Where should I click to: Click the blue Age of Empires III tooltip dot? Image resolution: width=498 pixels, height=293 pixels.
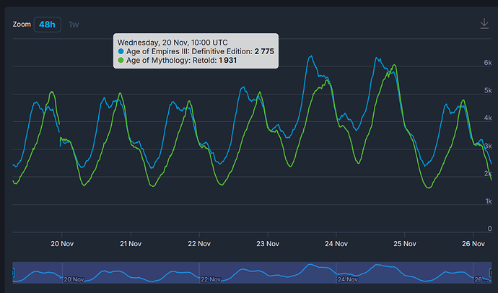tap(121, 51)
